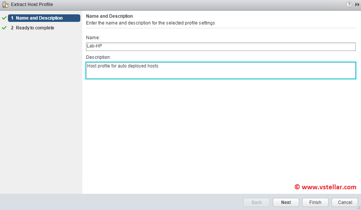Click the bold Name and Description page heading
This screenshot has height=210, width=361.
109,16
